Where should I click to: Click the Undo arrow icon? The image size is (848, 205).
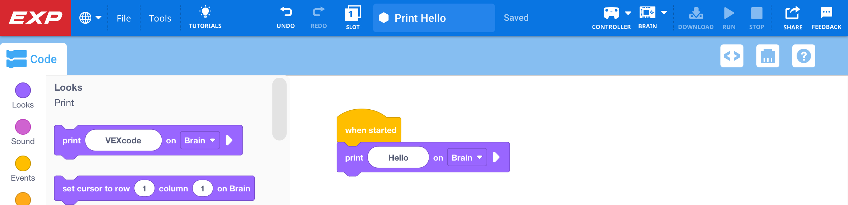pyautogui.click(x=286, y=12)
